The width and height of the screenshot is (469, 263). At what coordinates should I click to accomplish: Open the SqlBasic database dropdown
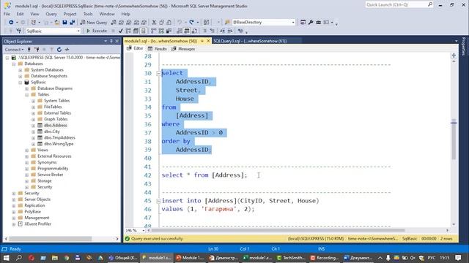pos(78,31)
